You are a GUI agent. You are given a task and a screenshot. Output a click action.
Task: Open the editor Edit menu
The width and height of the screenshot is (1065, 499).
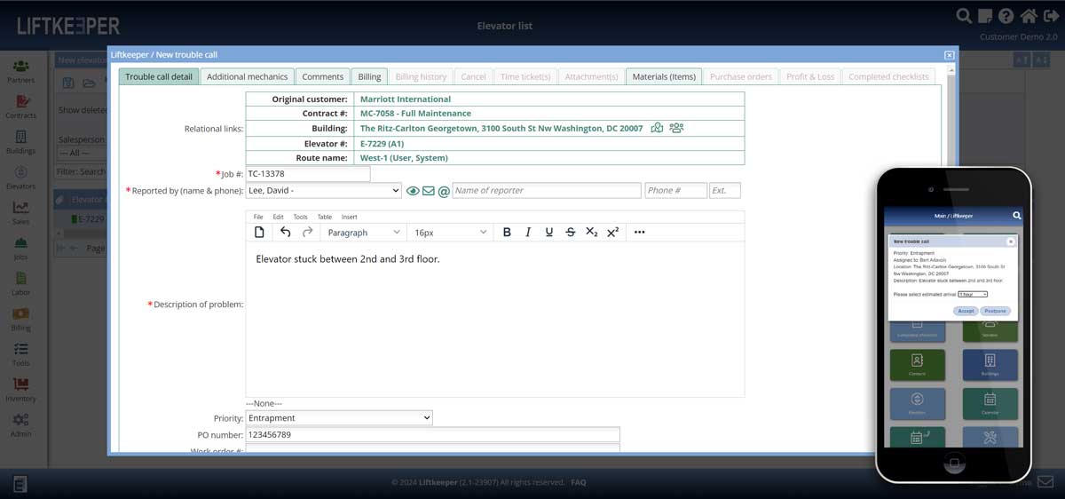[x=278, y=217]
